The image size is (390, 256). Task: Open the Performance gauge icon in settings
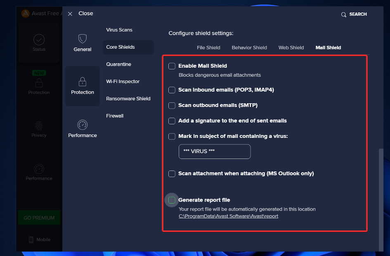coord(82,125)
